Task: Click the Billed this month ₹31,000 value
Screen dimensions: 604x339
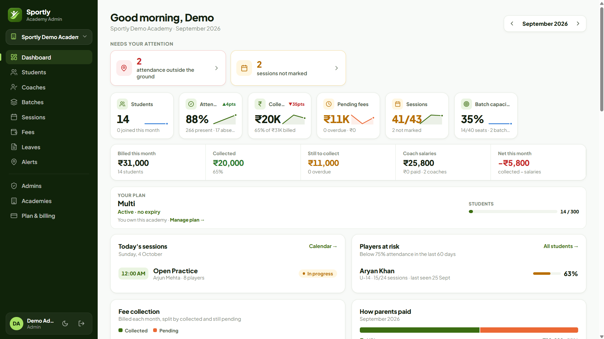Action: click(133, 163)
